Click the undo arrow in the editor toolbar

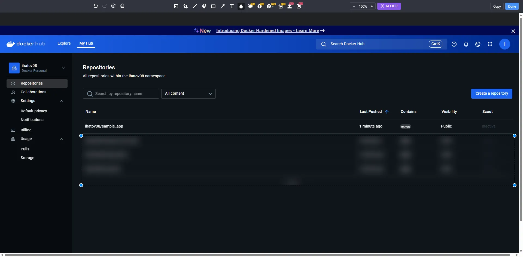[96, 6]
